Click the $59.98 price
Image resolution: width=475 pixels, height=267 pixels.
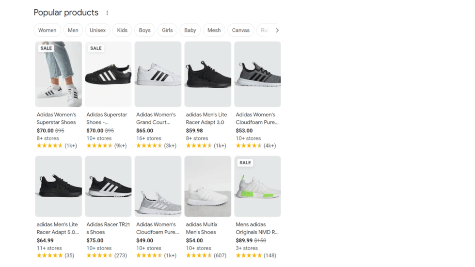(x=194, y=131)
